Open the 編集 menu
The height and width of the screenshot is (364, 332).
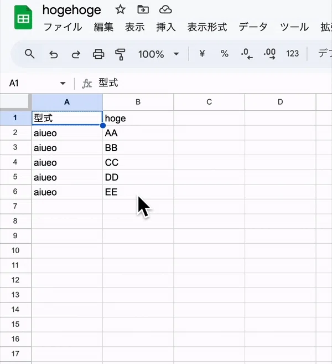pyautogui.click(x=103, y=27)
